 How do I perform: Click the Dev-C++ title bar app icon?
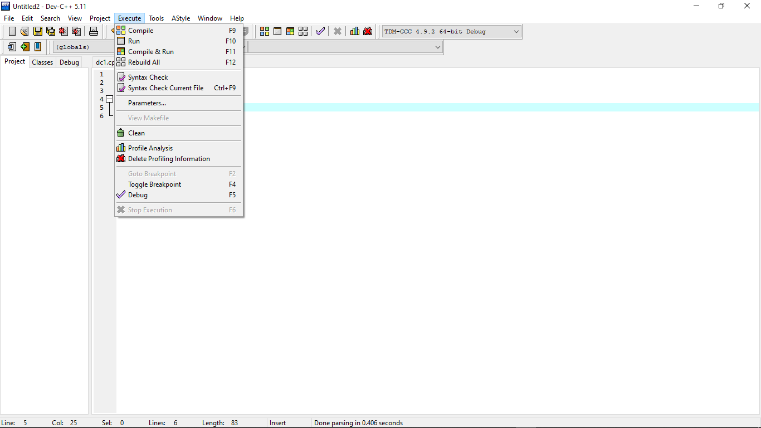coord(6,6)
